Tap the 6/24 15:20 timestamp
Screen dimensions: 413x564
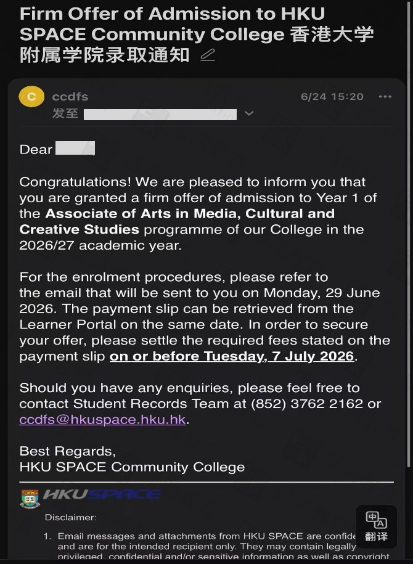[x=332, y=96]
